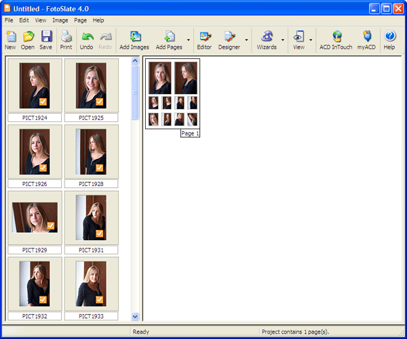Open the Help menu in menu bar
Screen dimensions: 407x339
(x=98, y=20)
